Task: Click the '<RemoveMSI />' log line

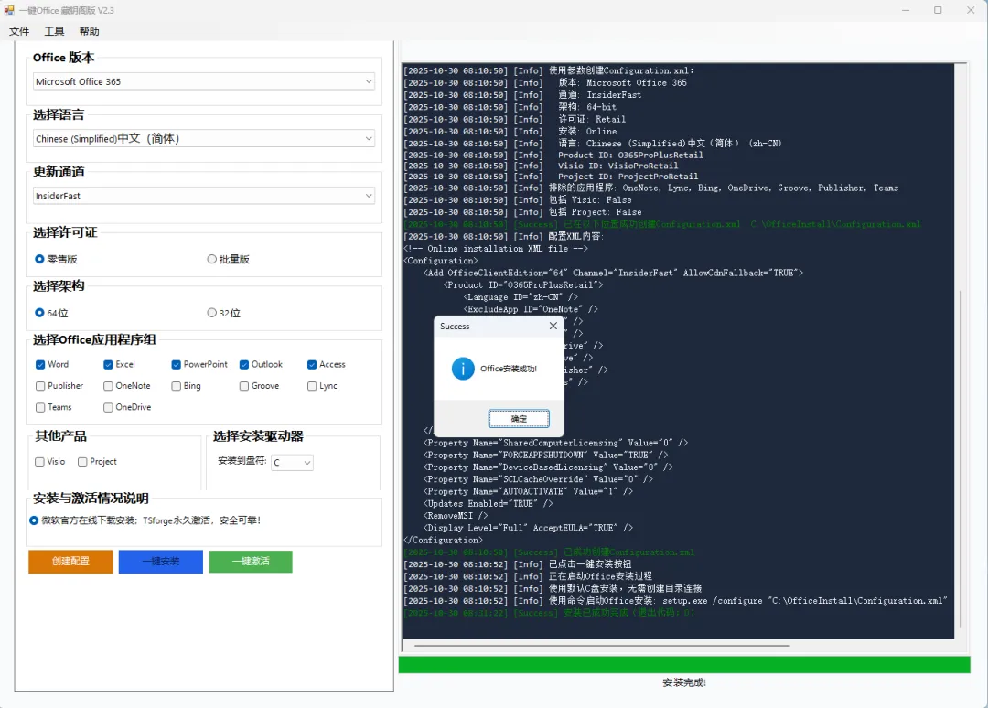Action: tap(456, 516)
